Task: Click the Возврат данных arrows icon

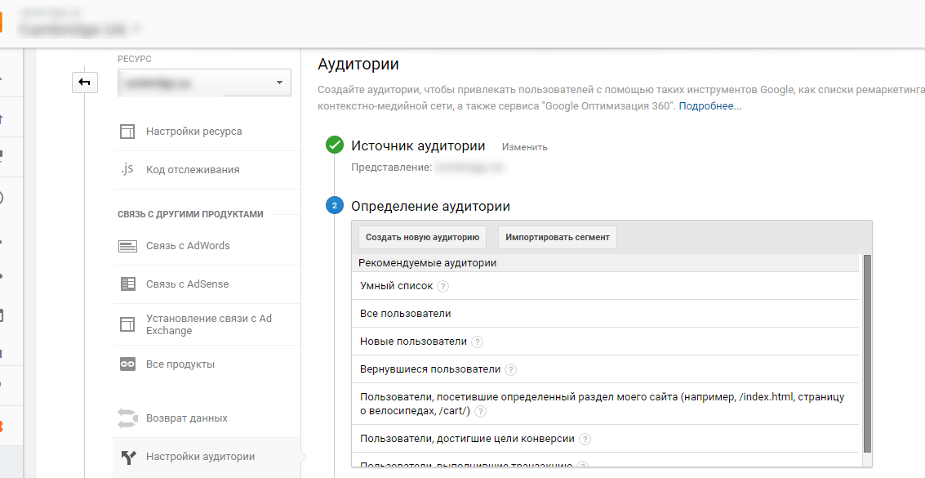Action: pos(127,418)
